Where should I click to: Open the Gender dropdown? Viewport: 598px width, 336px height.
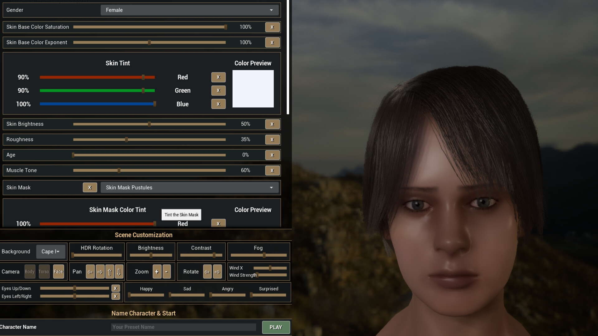[189, 10]
